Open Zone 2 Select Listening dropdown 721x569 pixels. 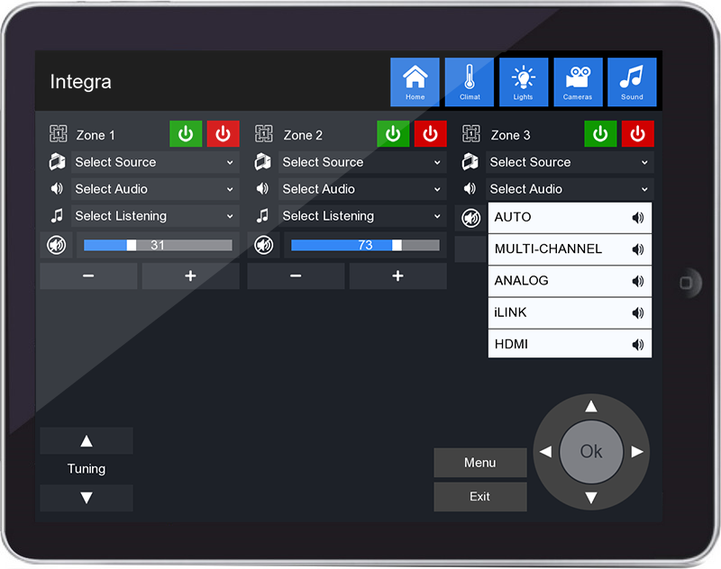coord(361,216)
